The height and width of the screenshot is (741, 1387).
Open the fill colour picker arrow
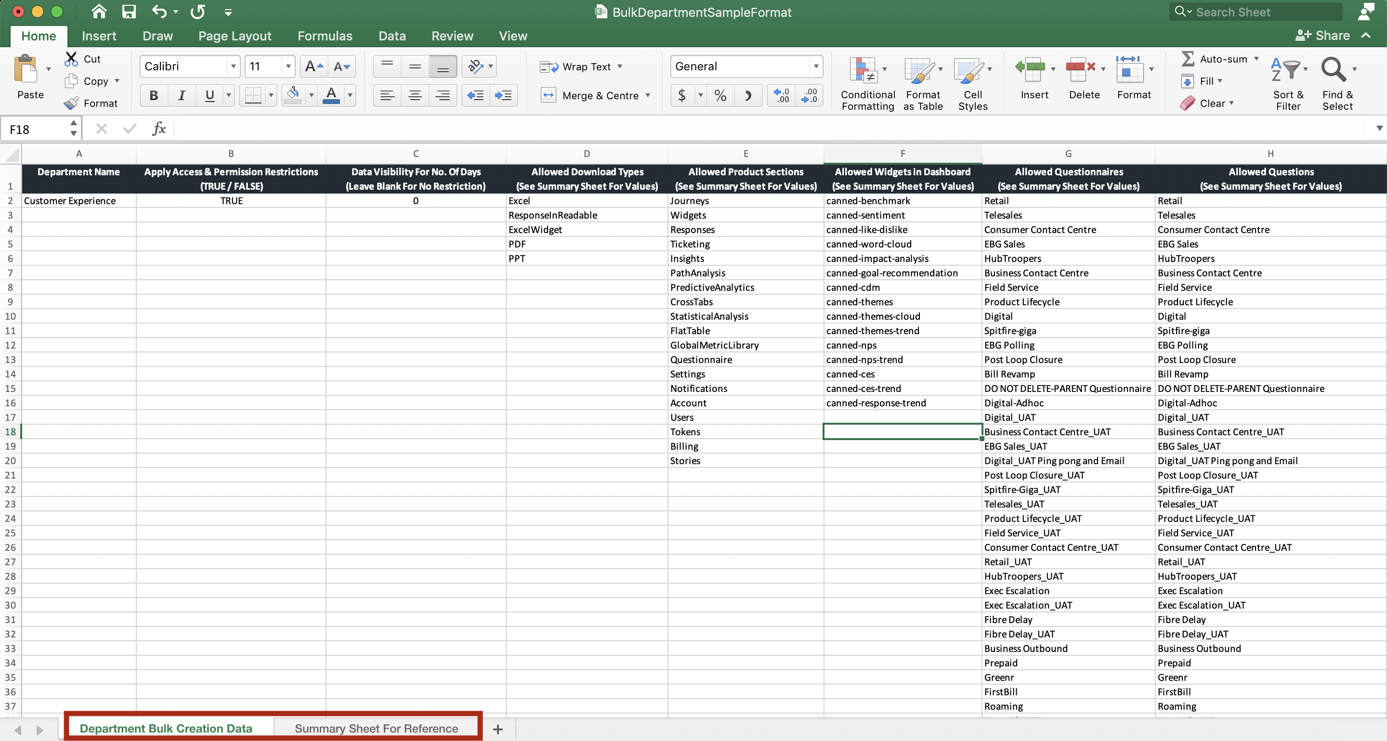(311, 96)
